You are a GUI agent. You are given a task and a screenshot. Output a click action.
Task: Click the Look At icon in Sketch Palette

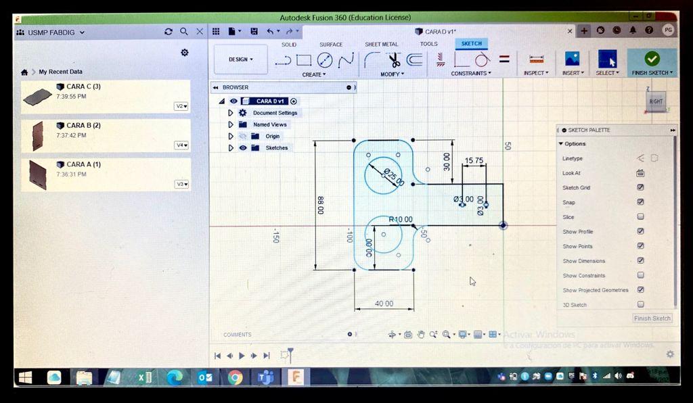click(640, 173)
